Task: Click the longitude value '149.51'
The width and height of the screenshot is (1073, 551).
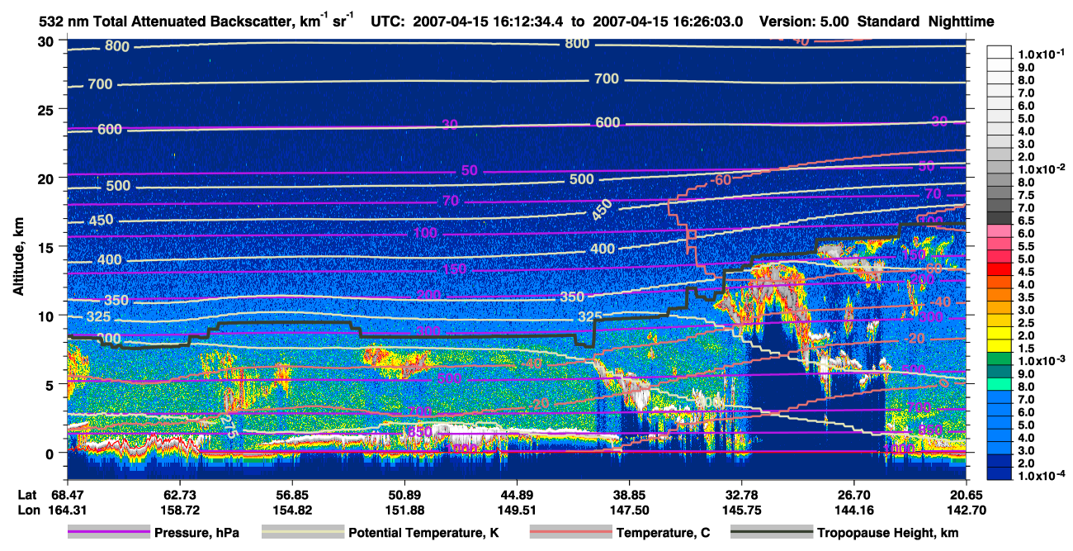Action: [517, 510]
